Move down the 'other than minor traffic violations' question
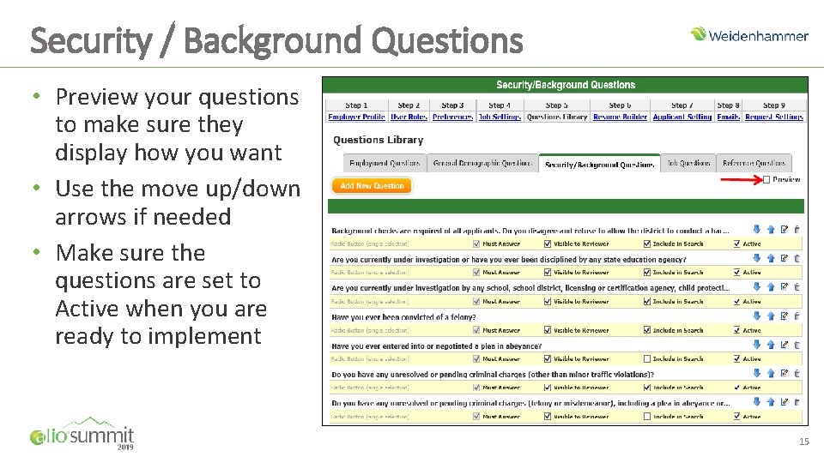The image size is (824, 463). 757,373
